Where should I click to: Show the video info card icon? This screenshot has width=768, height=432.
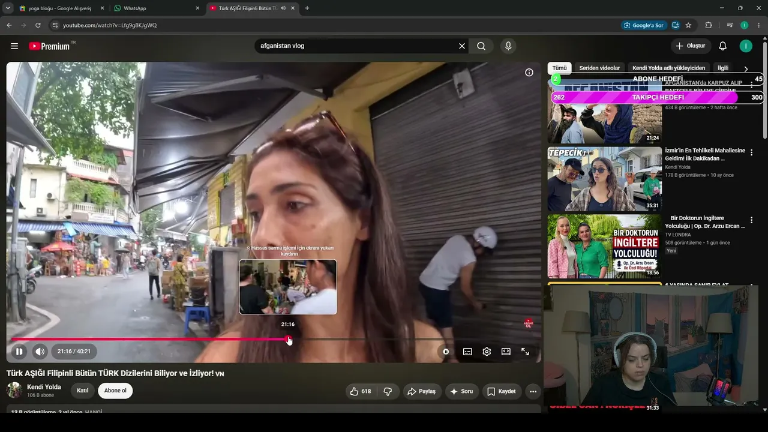click(529, 73)
